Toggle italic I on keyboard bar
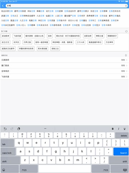 pos(119,129)
